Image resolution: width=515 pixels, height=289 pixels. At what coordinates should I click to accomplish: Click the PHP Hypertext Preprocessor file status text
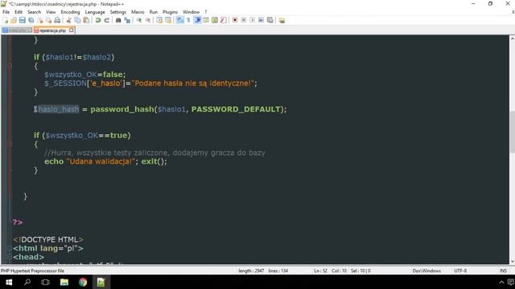pos(32,271)
